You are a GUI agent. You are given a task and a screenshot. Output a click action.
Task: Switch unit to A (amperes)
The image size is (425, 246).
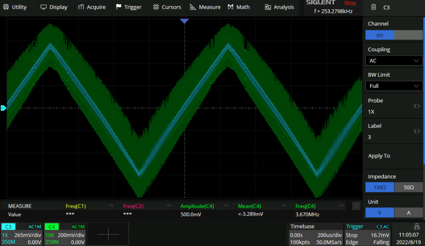tap(408, 212)
